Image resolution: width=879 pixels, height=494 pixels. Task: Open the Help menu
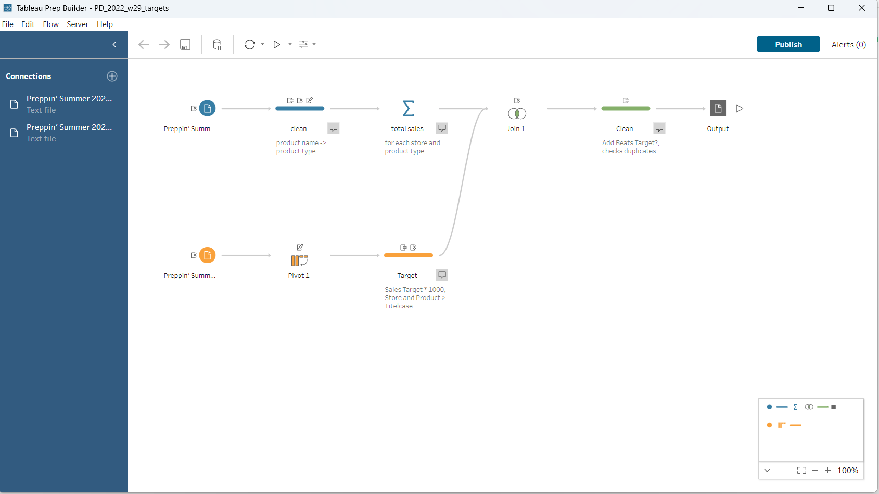pyautogui.click(x=105, y=24)
